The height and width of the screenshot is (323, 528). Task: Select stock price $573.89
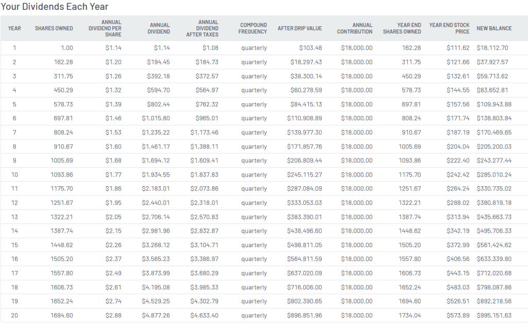point(458,316)
